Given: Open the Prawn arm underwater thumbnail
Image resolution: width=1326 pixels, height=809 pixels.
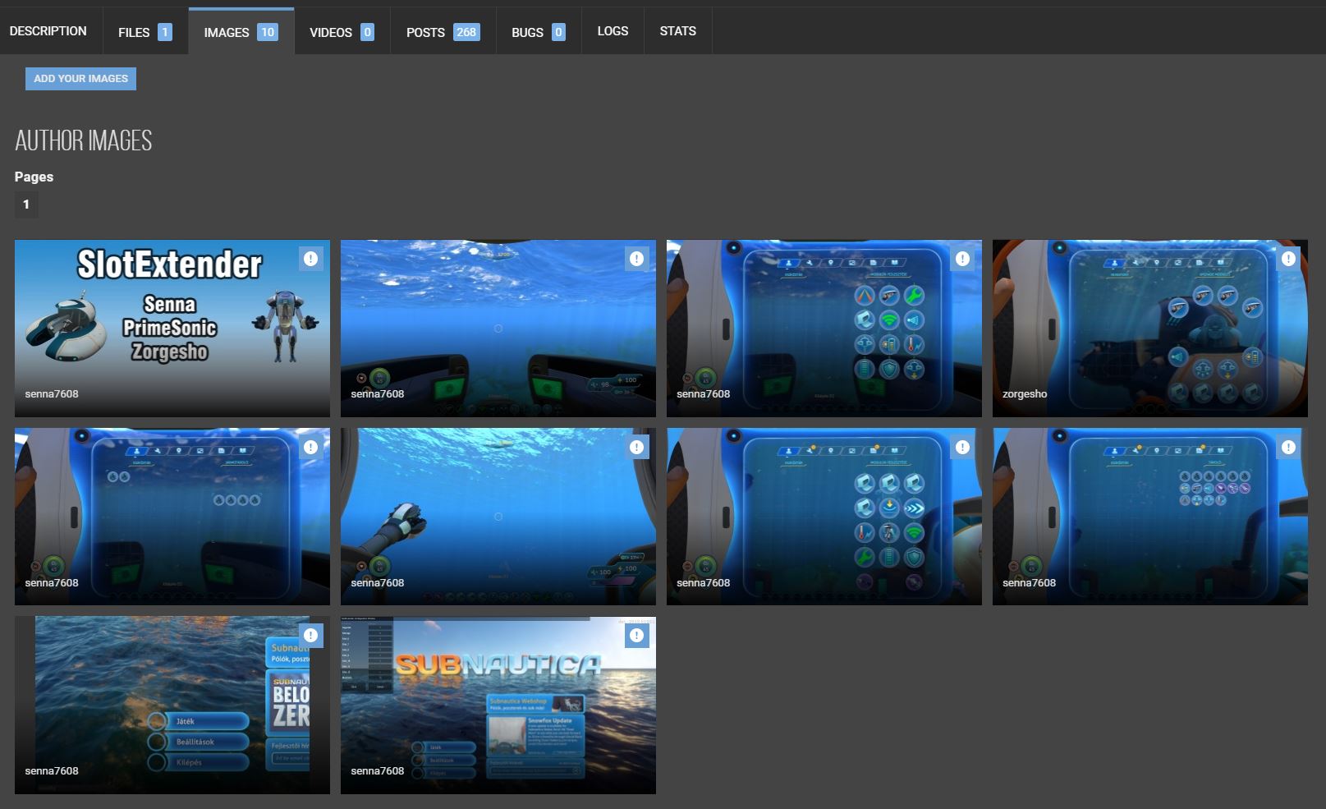Looking at the screenshot, I should coord(498,517).
